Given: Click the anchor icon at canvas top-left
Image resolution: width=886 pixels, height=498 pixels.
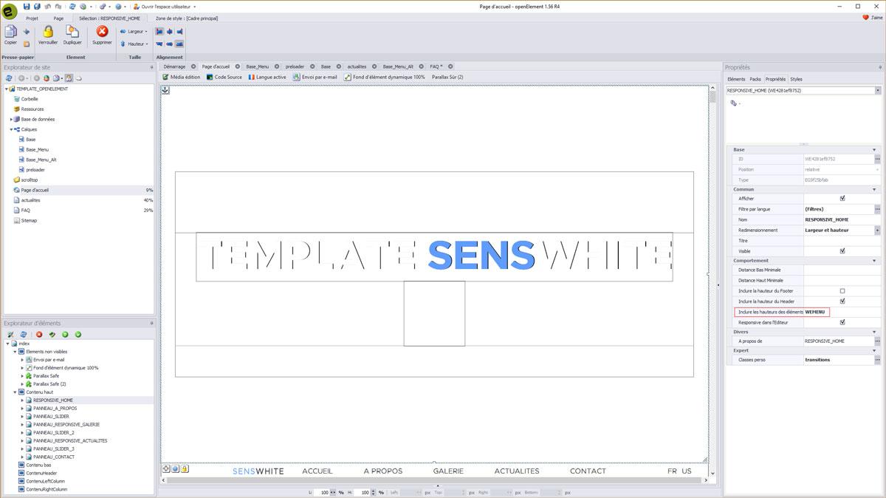Looking at the screenshot, I should point(165,90).
